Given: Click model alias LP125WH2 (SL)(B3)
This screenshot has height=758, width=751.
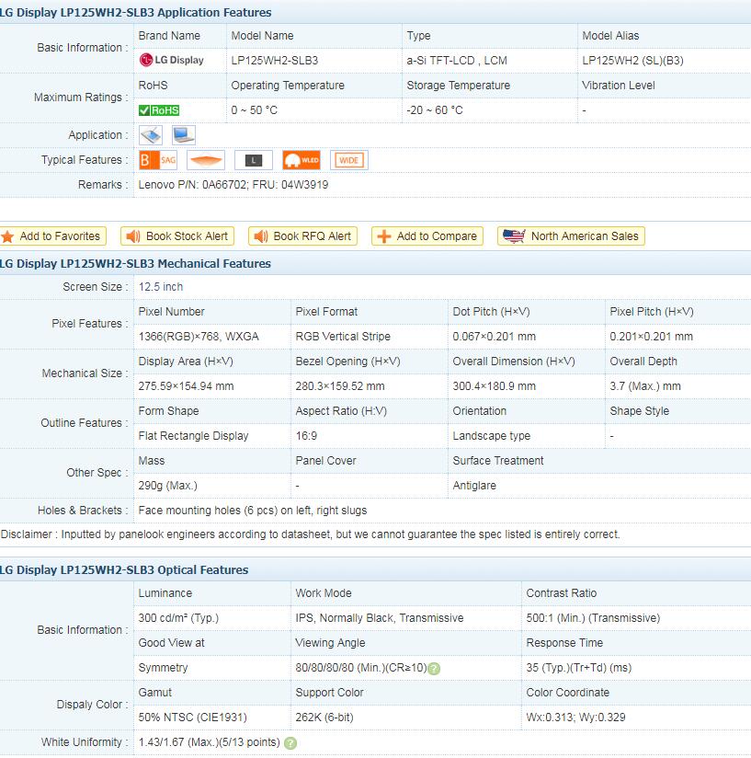Looking at the screenshot, I should tap(632, 61).
